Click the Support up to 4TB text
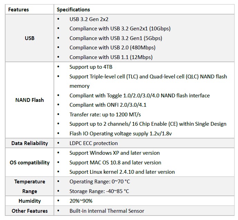Viewport: 238px width, 220px height. [91, 67]
